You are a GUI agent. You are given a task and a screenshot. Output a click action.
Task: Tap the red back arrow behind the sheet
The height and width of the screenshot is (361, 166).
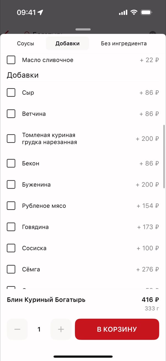6,32
